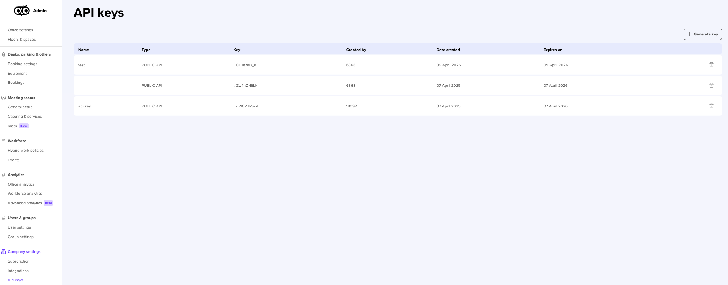Click the Desks, parking & others section icon

3,54
